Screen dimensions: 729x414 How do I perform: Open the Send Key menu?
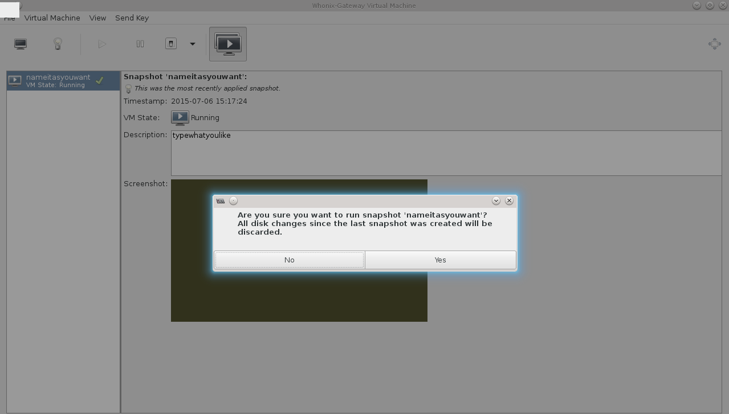point(132,18)
